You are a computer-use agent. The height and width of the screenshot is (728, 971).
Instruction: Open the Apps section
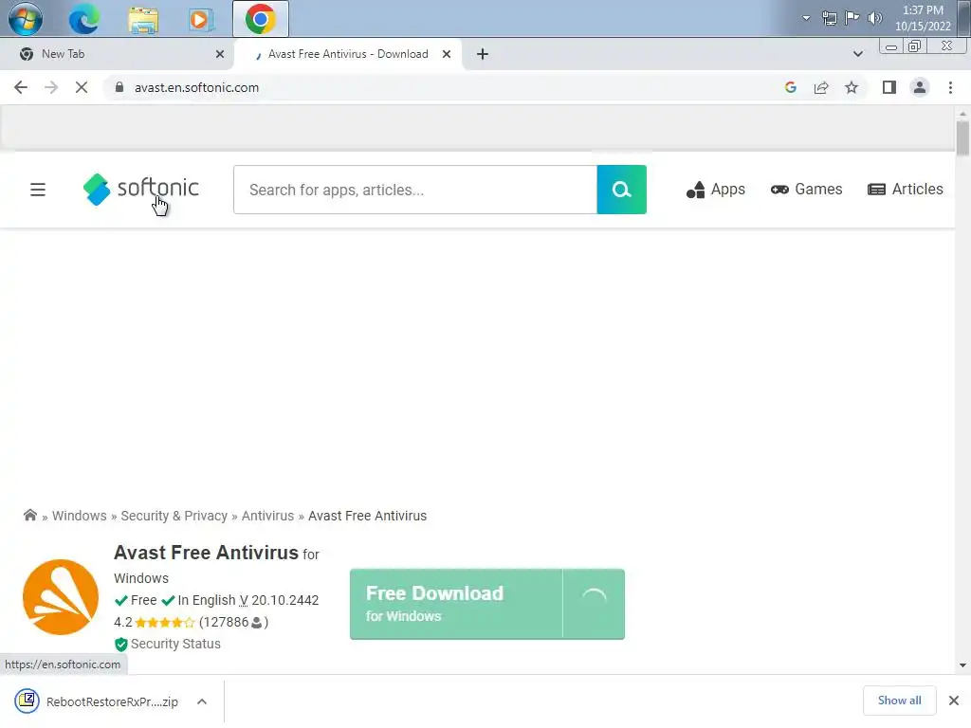(x=716, y=190)
